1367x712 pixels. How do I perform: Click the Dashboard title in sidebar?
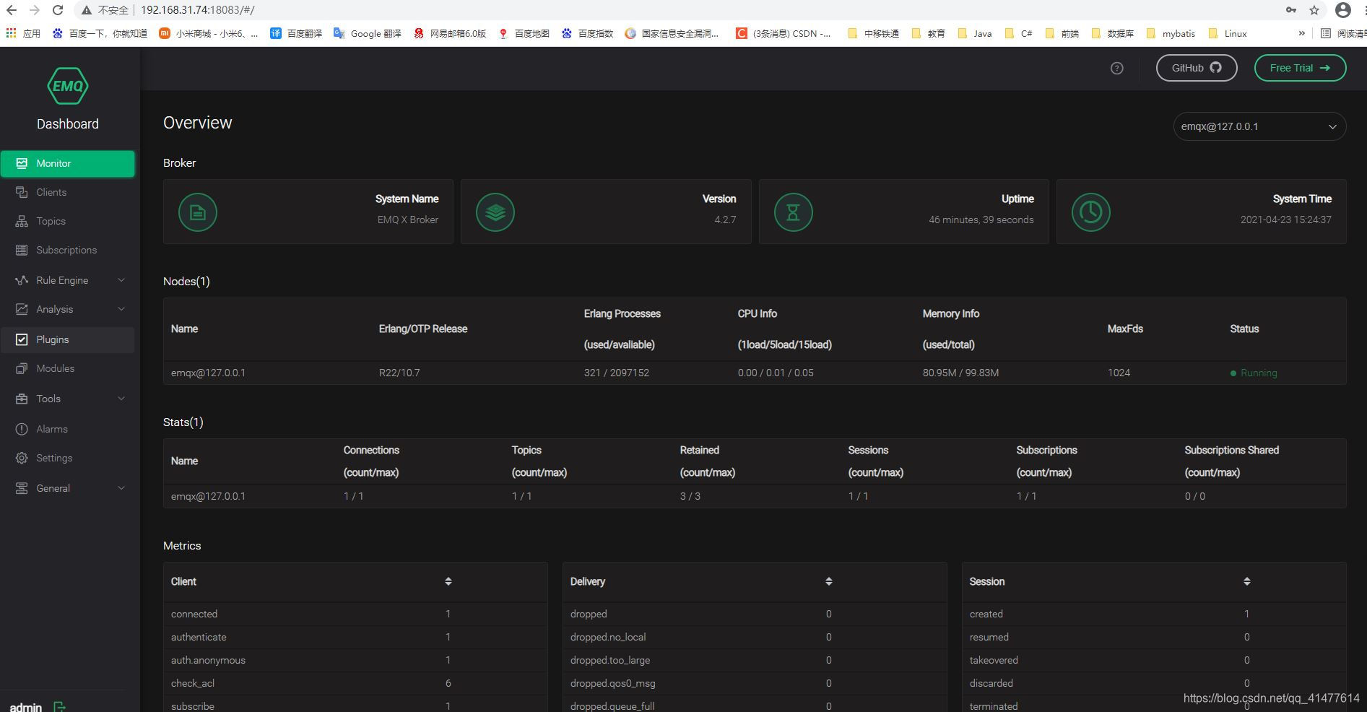click(x=68, y=123)
